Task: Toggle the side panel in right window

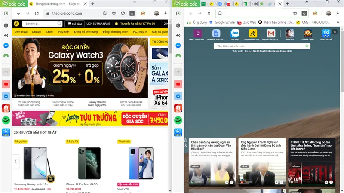Action: click(x=178, y=13)
